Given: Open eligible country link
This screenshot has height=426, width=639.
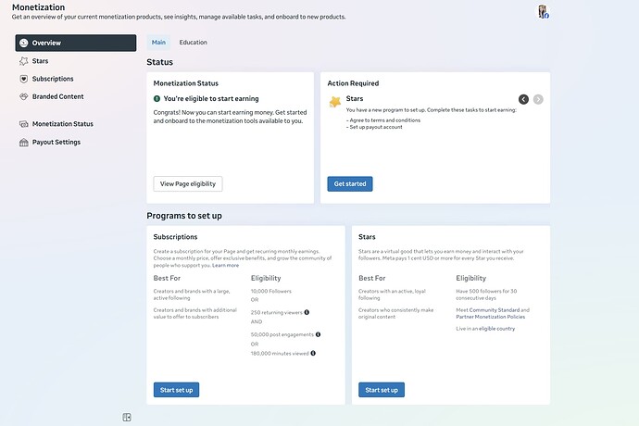Looking at the screenshot, I should pos(496,329).
